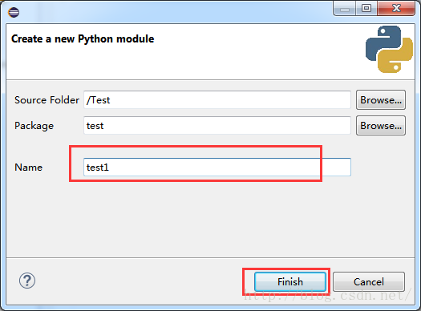Image resolution: width=421 pixels, height=311 pixels.
Task: Focus the Source Folder field containing /Test
Action: 217,100
